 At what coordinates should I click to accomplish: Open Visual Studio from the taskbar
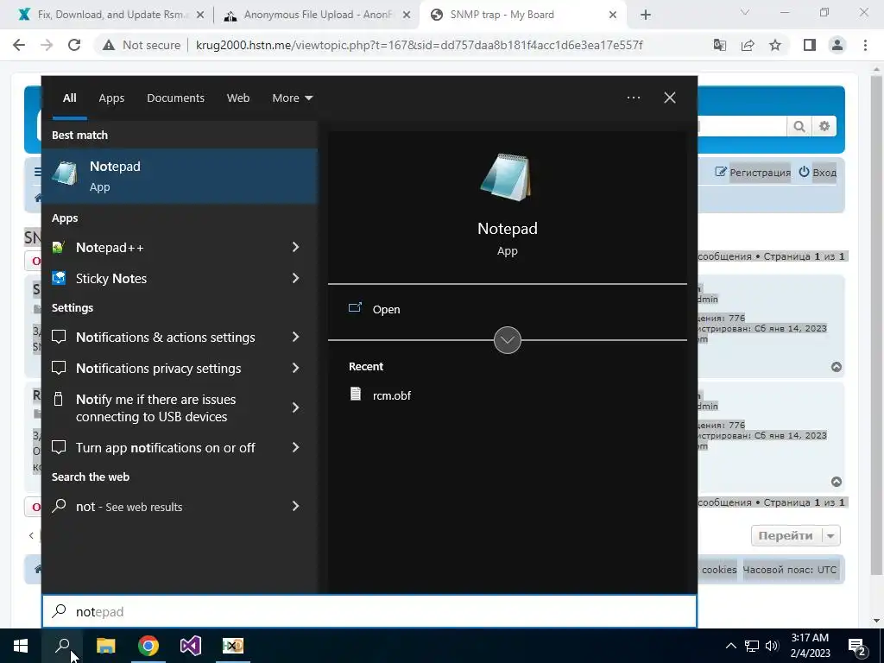click(191, 646)
